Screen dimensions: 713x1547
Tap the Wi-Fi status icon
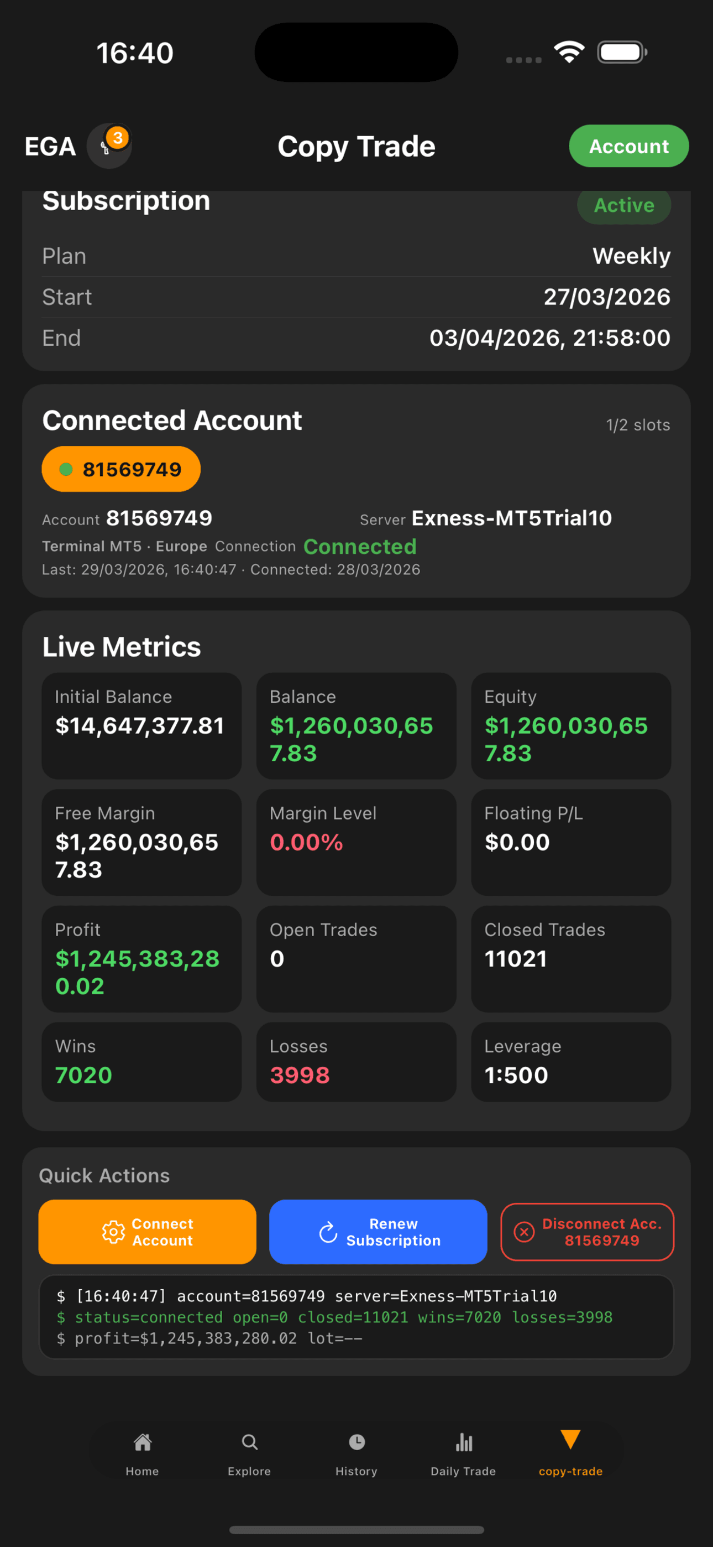point(569,52)
